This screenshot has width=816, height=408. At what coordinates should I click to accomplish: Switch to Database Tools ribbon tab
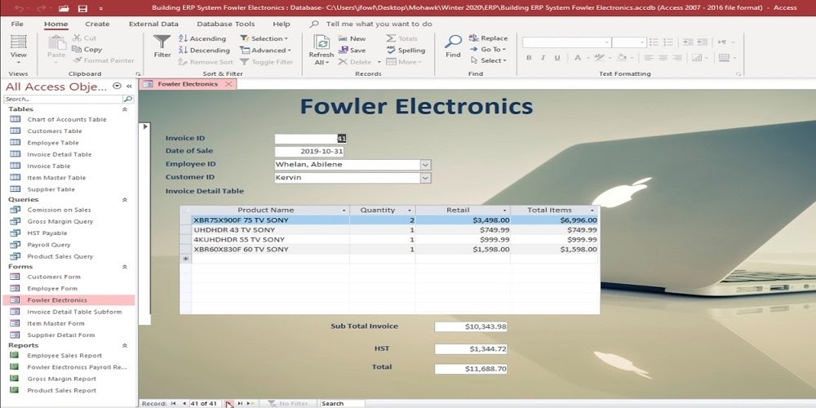225,24
